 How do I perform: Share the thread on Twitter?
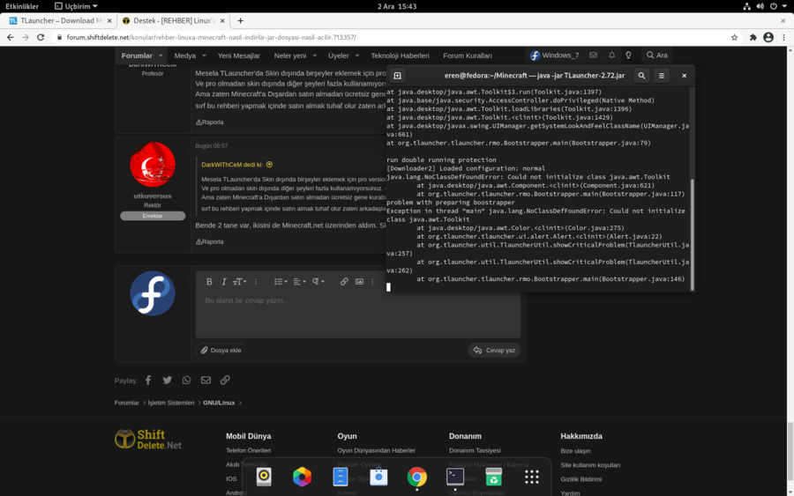[167, 381]
